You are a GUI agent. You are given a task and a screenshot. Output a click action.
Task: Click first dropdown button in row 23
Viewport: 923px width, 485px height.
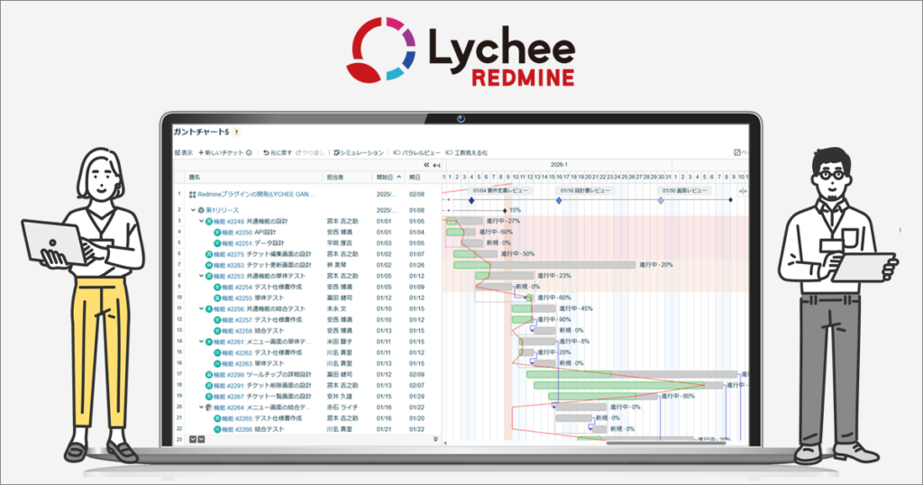pos(193,439)
